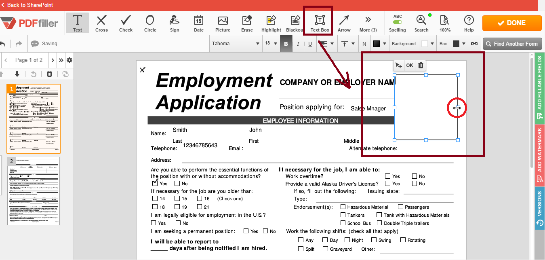Open the Box color dropdown arrow
The image size is (545, 260).
464,44
